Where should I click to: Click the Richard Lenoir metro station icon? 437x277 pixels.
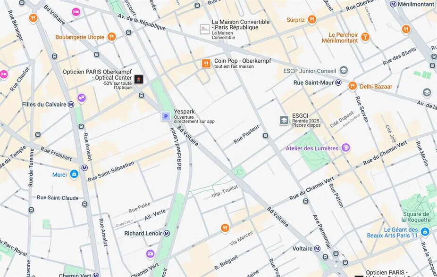click(167, 233)
